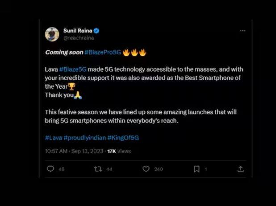Open the three-dot more options menu
The height and width of the screenshot is (206, 276).
tap(243, 31)
